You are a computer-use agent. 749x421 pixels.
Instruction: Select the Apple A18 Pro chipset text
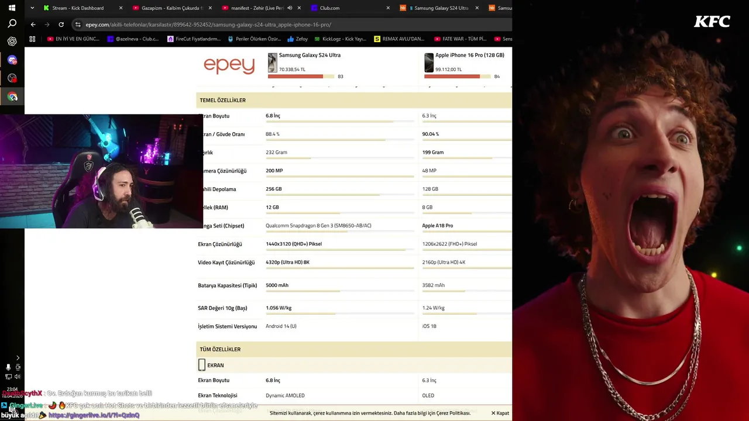[437, 226]
